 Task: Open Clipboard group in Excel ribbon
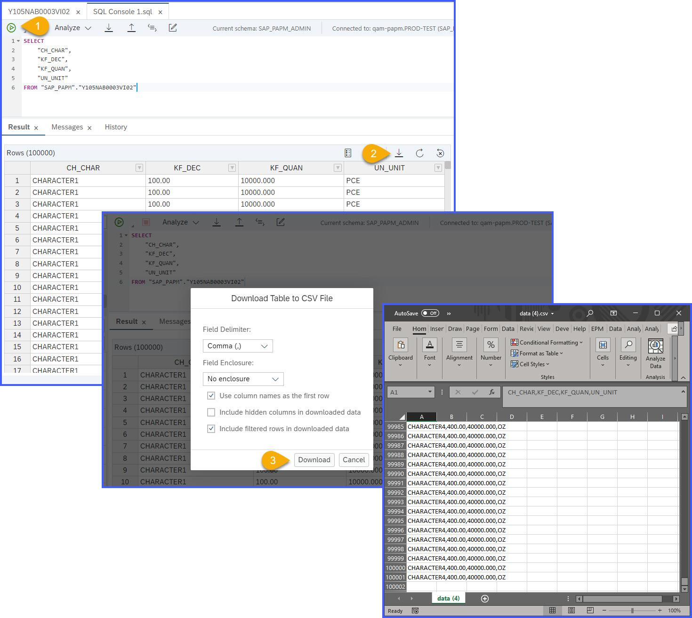coord(401,353)
